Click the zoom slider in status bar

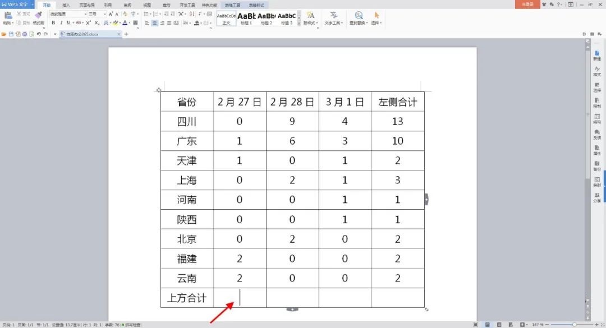coord(575,325)
